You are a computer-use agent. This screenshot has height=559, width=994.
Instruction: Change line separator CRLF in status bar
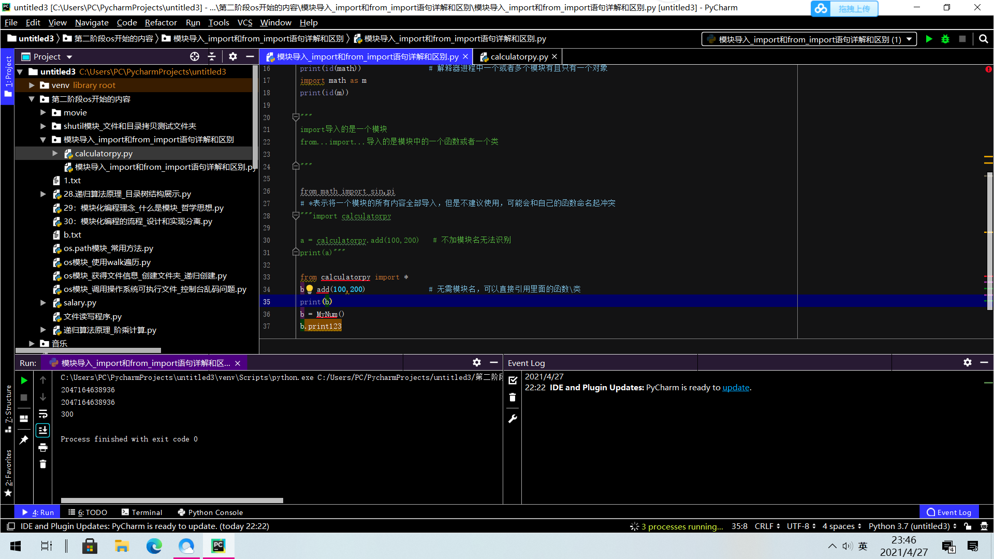pos(767,526)
